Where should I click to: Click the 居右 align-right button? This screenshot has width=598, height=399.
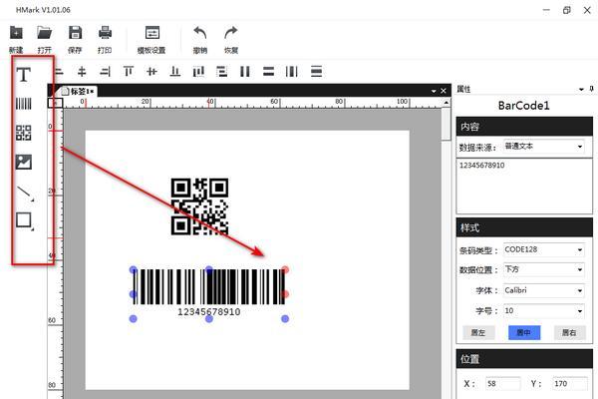coord(568,332)
